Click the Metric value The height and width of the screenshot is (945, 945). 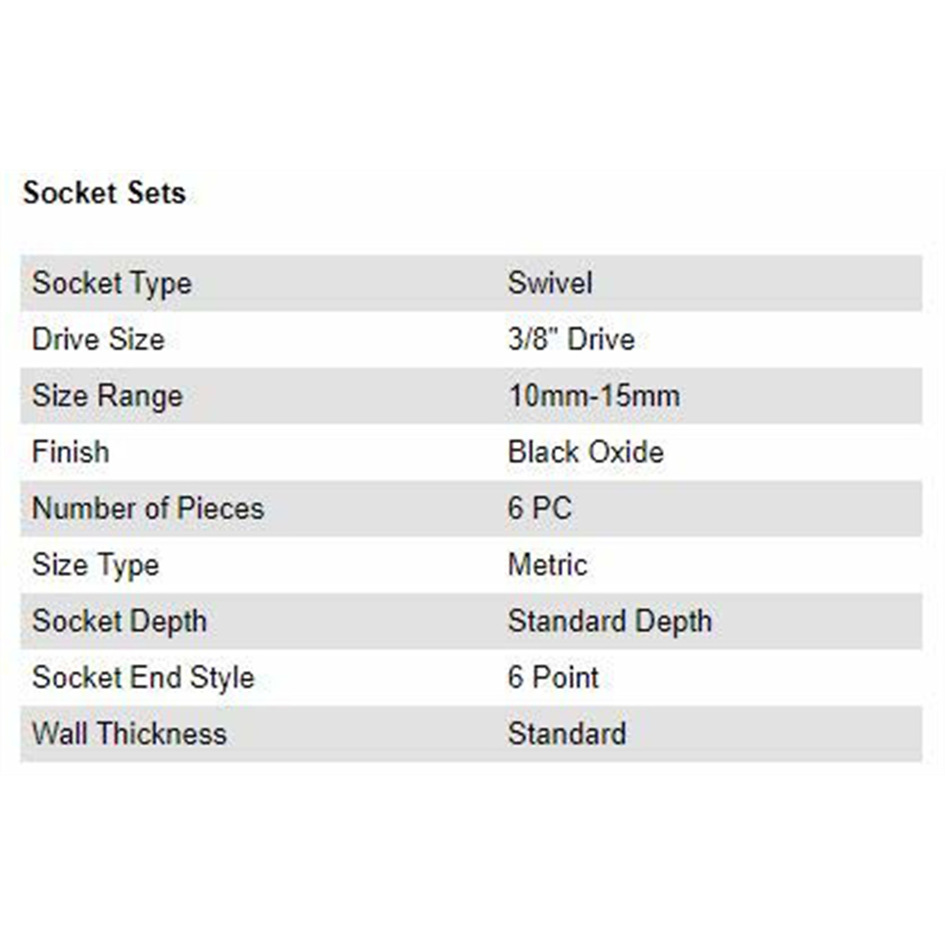click(547, 565)
